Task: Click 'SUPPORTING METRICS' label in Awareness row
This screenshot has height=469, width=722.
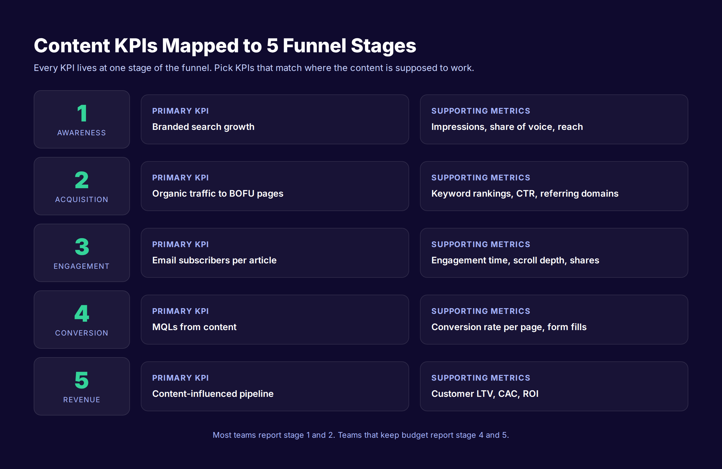Action: click(480, 111)
